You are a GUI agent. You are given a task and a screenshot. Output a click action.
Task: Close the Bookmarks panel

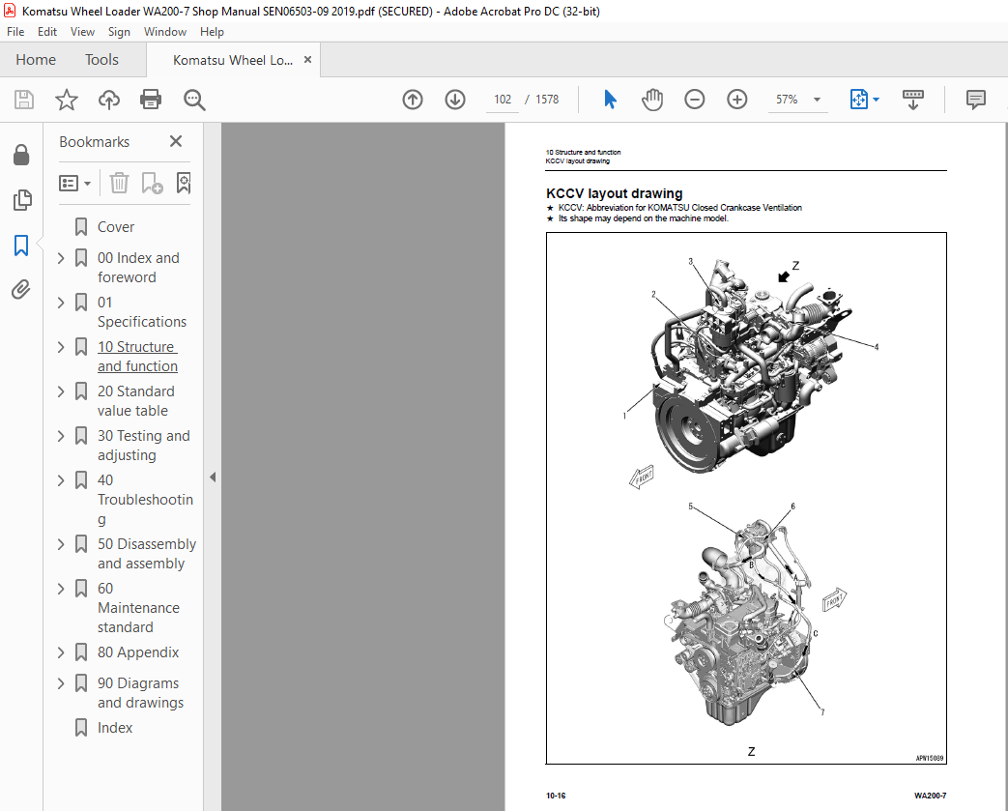pos(176,141)
